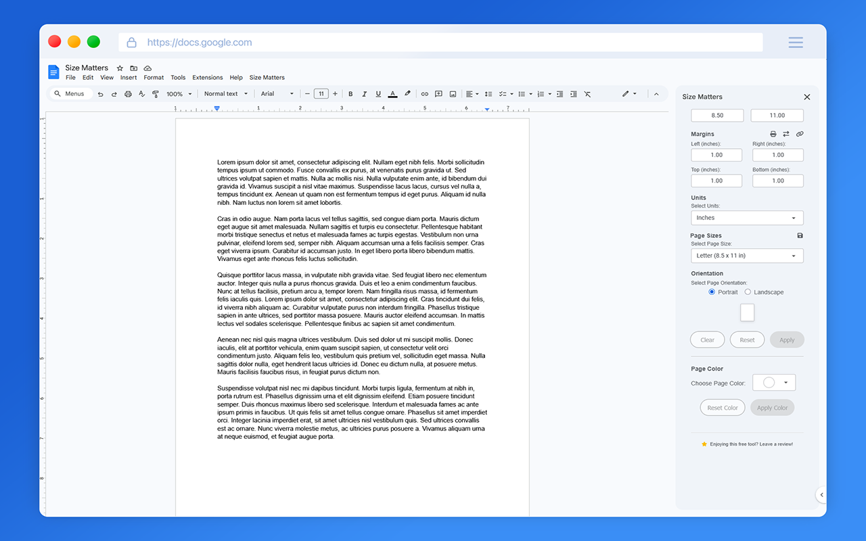Apply italic formatting
866x541 pixels.
[x=364, y=94]
